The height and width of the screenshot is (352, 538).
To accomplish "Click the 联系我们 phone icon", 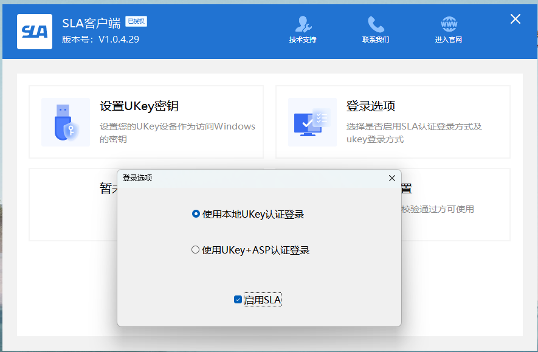I will pos(376,24).
